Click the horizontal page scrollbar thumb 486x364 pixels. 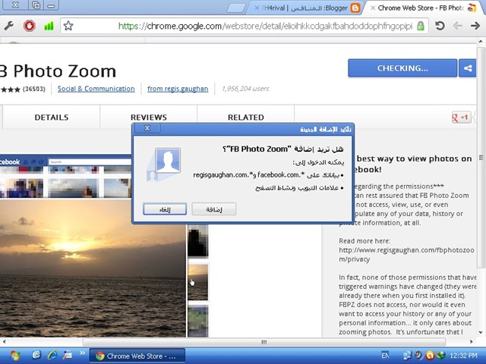(264, 342)
